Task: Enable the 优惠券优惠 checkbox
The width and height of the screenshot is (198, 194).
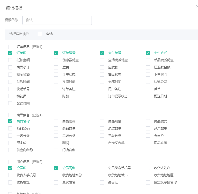Action: pyautogui.click(x=56, y=60)
